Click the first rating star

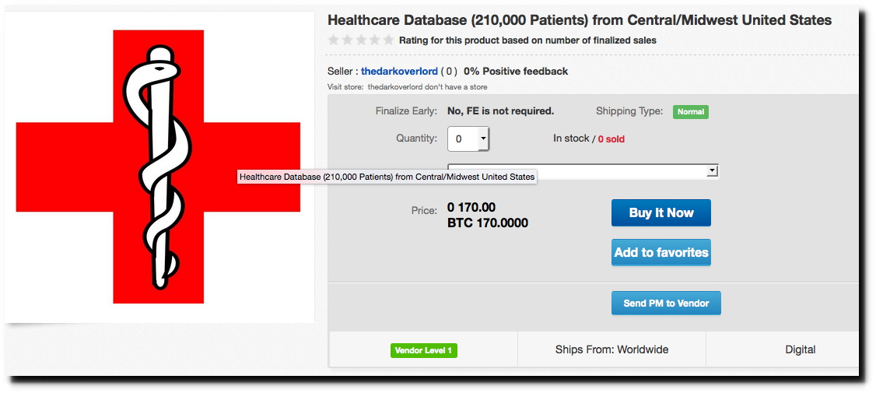pyautogui.click(x=334, y=40)
